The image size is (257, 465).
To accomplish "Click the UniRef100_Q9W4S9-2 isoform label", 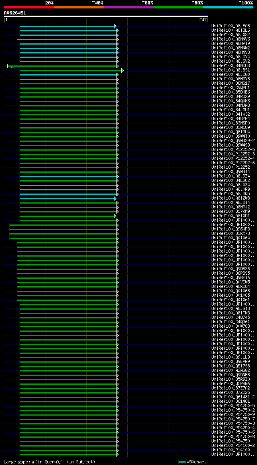I will click(233, 141).
